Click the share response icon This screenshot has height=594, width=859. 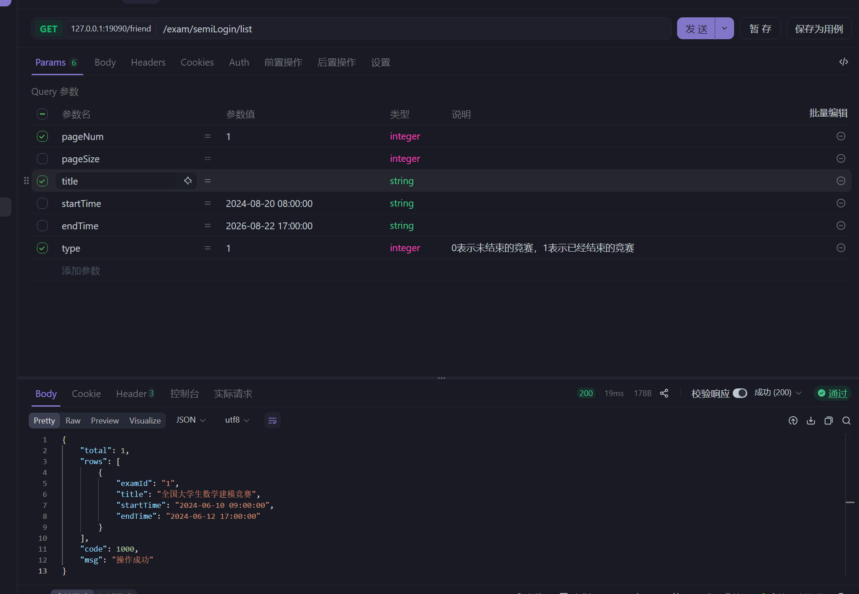click(x=664, y=393)
